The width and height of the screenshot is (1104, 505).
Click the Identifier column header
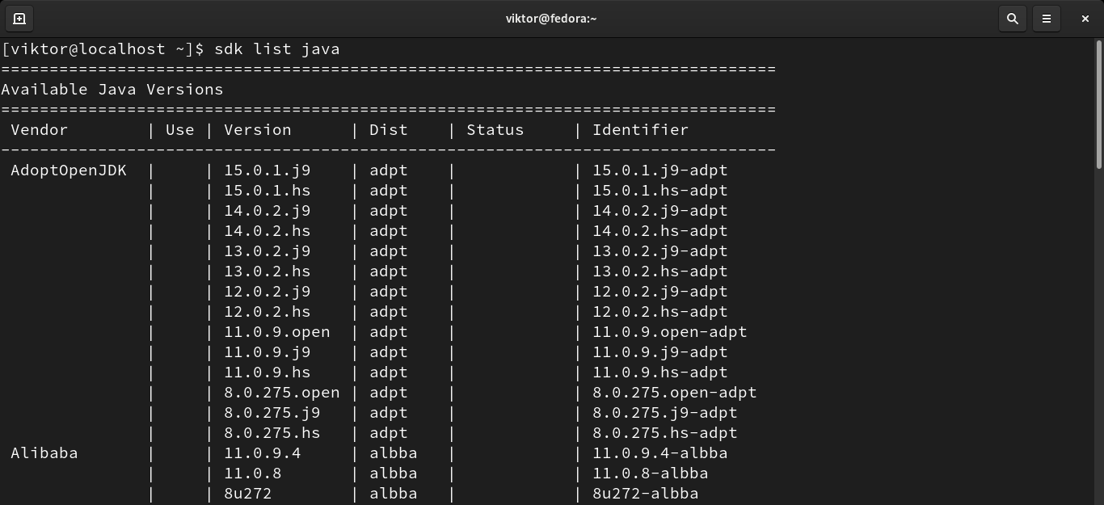coord(639,129)
